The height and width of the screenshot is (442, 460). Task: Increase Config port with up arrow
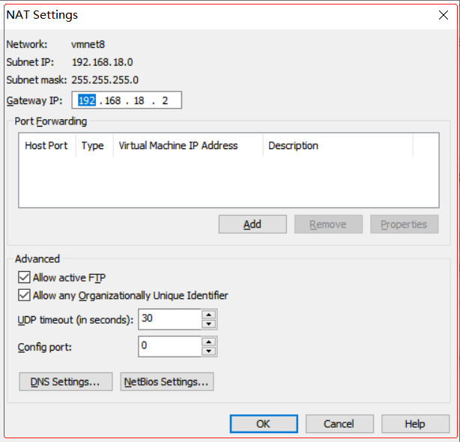pyautogui.click(x=209, y=342)
